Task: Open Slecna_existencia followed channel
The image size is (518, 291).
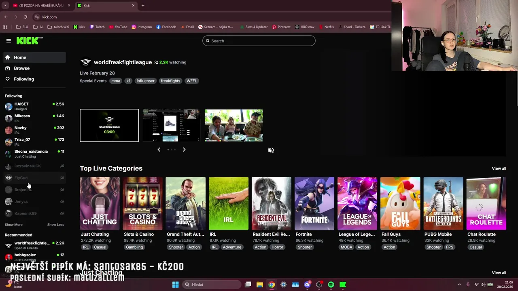Action: coord(34,154)
